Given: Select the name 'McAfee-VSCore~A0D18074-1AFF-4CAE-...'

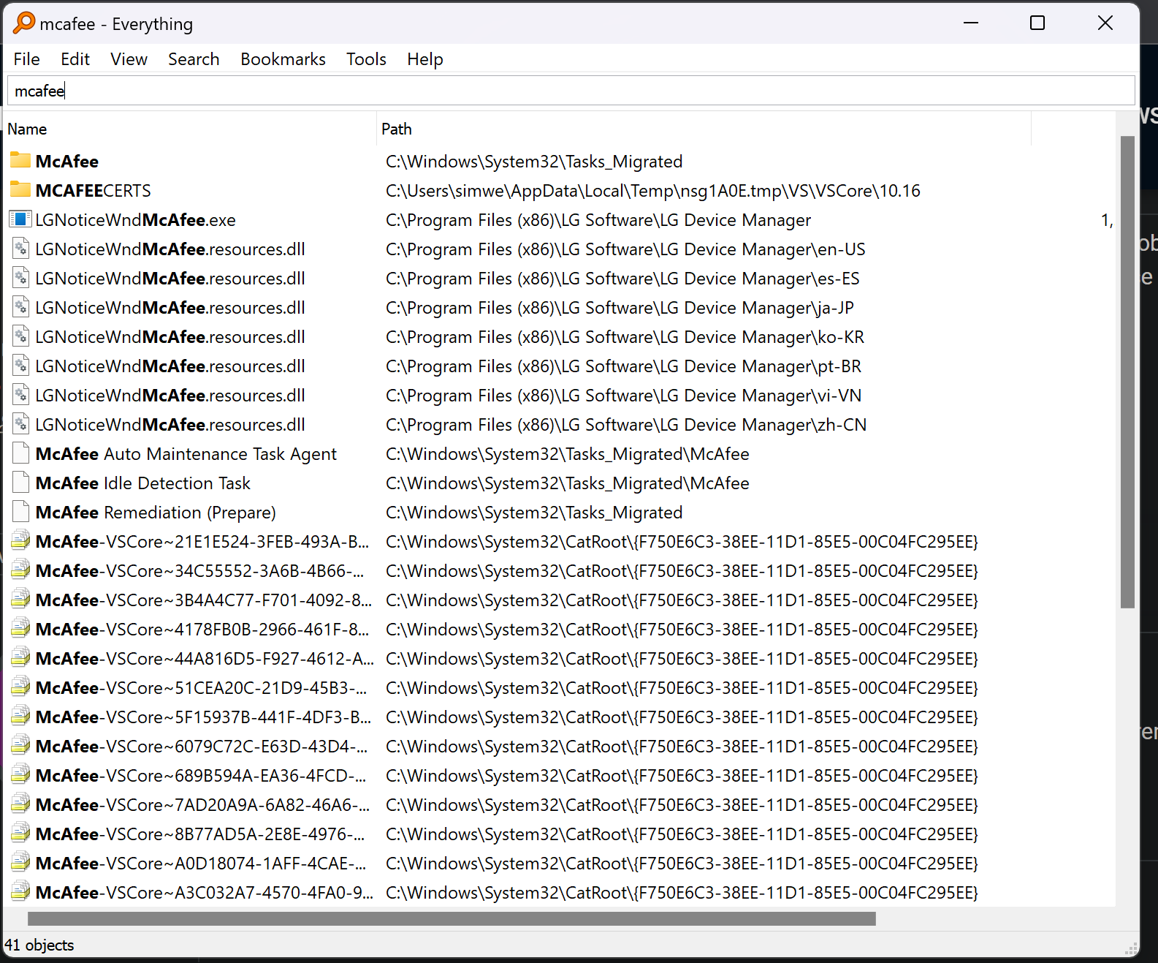Looking at the screenshot, I should click(201, 863).
